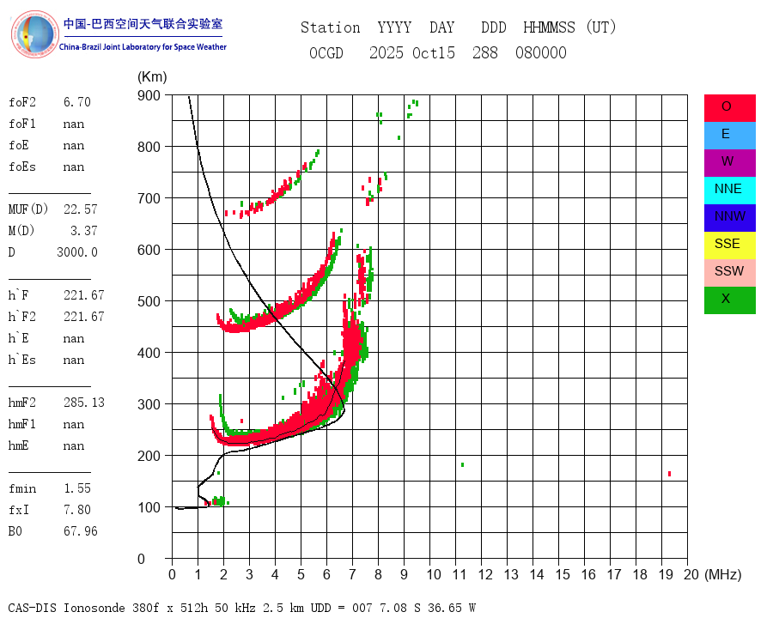Click the HHMMSS header column label
The width and height of the screenshot is (773, 618).
tap(549, 27)
